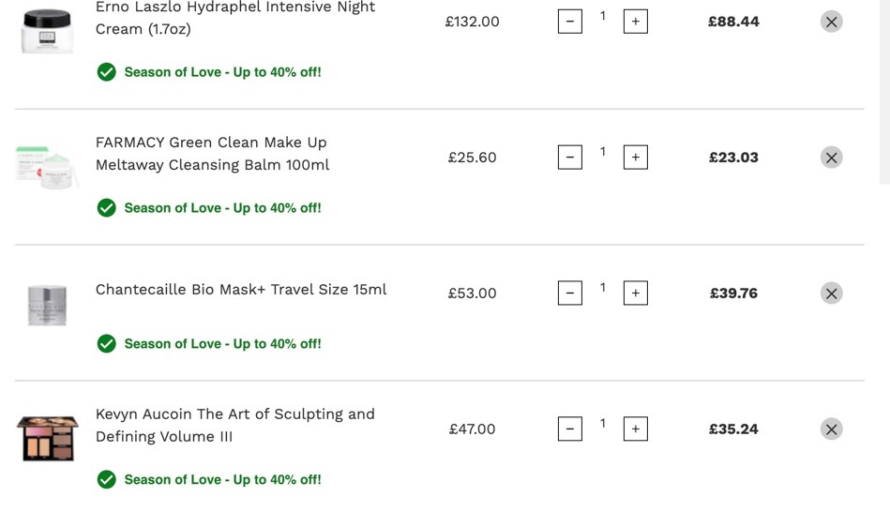Viewport: 890px width, 512px height.
Task: Decrease quantity of Chantecaille Bio Mask+
Action: (570, 293)
